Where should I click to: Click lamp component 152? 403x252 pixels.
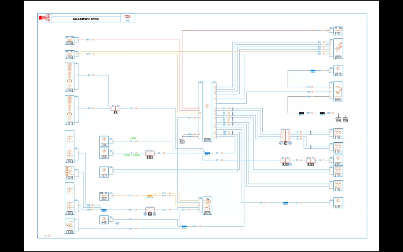point(338,186)
